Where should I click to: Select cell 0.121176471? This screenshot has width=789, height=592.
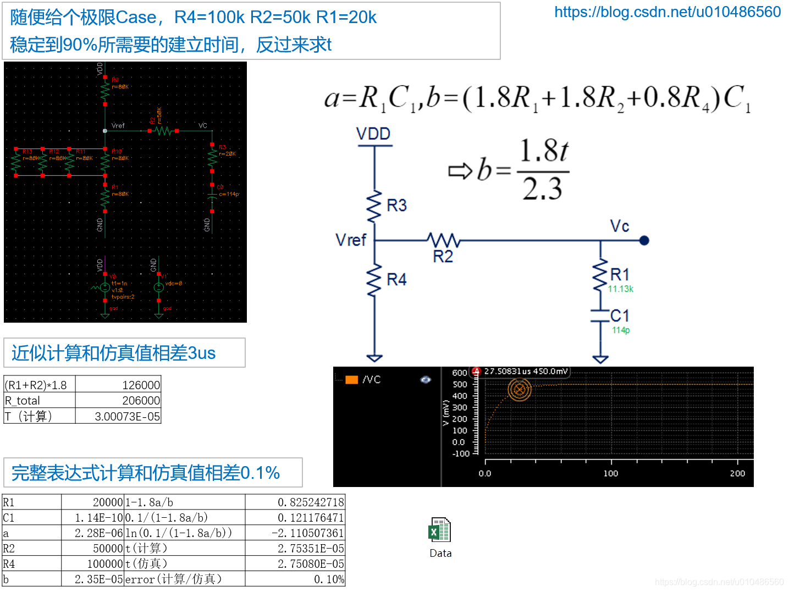(295, 517)
